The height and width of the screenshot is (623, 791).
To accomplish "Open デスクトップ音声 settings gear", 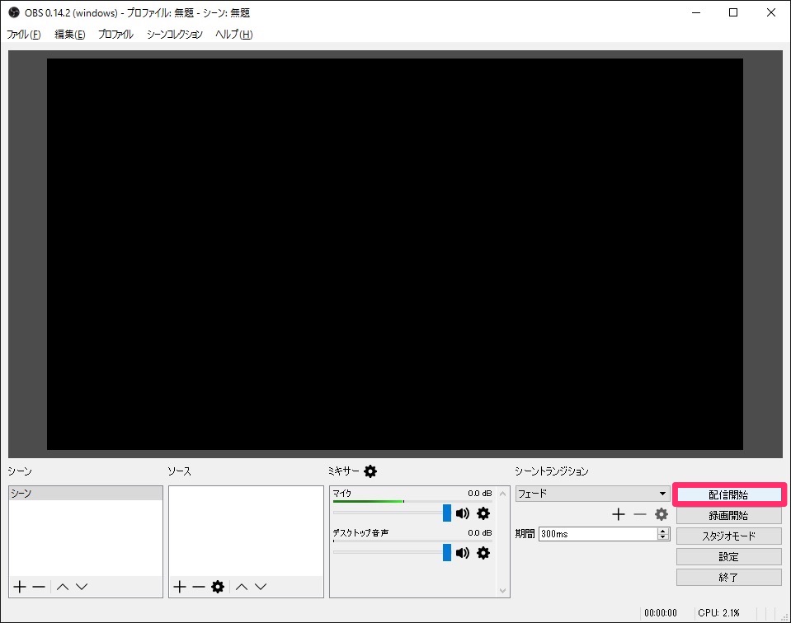I will 483,553.
